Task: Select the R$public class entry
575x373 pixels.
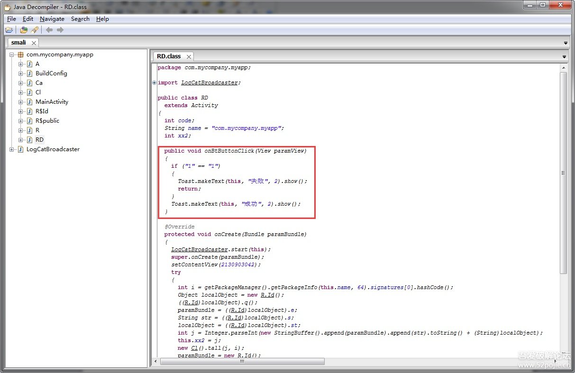Action: [47, 121]
